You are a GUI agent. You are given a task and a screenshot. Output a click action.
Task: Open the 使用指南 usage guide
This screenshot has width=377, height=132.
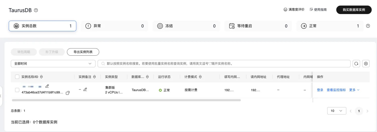point(318,10)
